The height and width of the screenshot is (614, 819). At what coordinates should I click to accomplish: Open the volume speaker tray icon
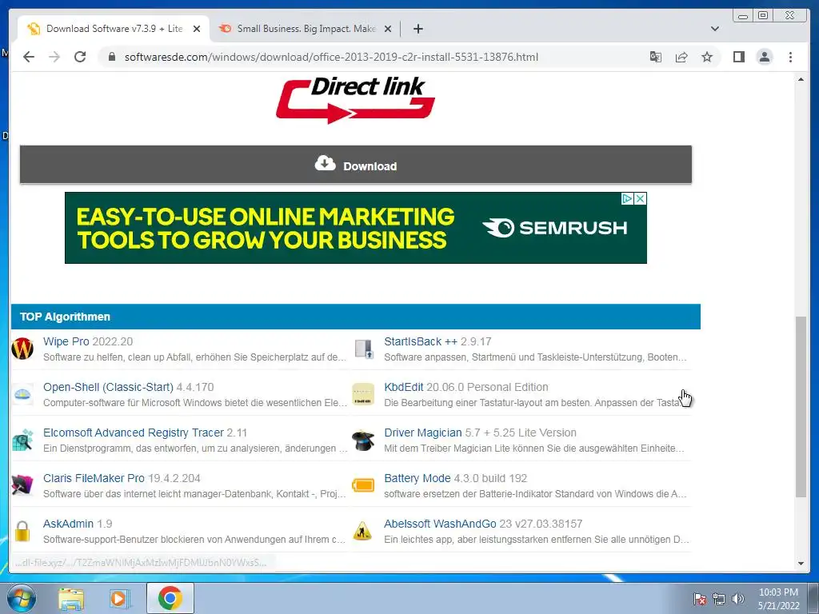point(738,599)
